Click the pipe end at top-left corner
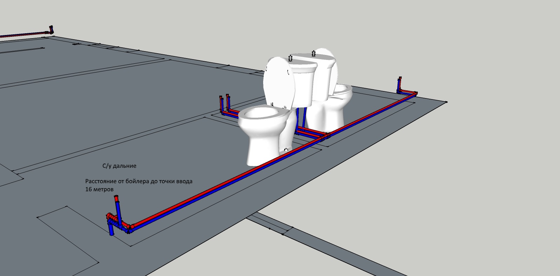 (x=51, y=30)
